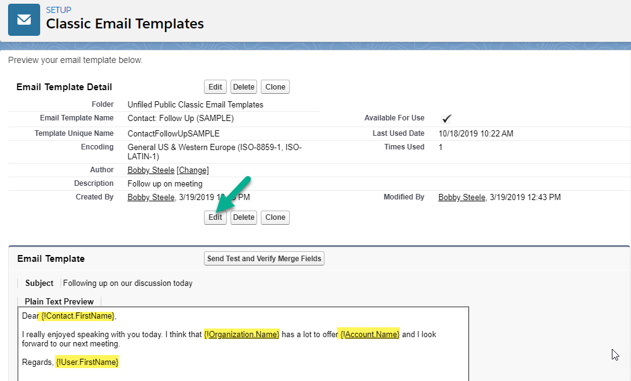Click the bottom Delete button
The image size is (631, 381).
(244, 217)
